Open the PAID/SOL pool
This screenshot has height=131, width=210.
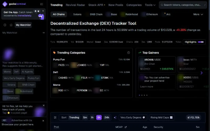[61, 65]
